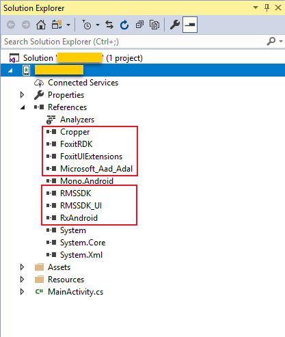Click the Resources folder icon
Screen dimensions: 285x337
[x=39, y=280]
